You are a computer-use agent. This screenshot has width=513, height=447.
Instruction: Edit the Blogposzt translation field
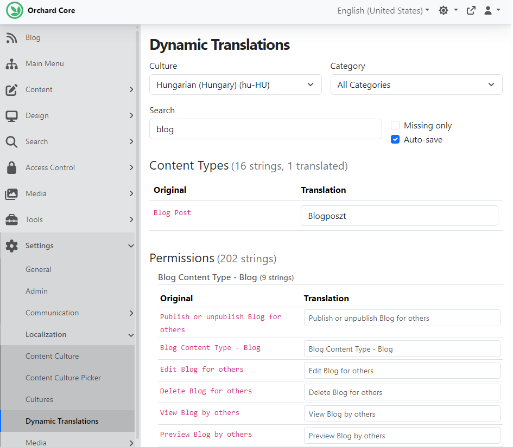coord(400,216)
